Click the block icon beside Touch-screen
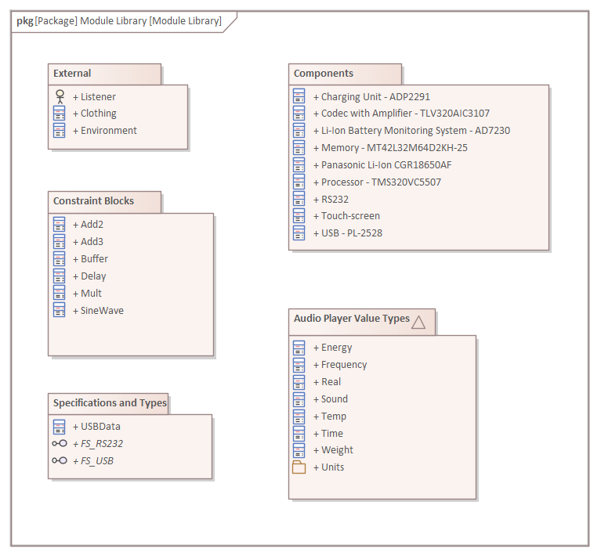Image resolution: width=601 pixels, height=559 pixels. 299,216
